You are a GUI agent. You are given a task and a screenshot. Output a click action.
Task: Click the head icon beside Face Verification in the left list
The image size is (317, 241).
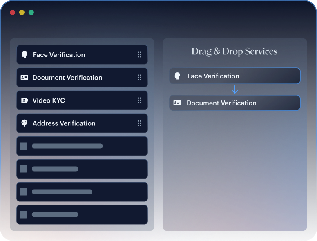click(x=25, y=55)
